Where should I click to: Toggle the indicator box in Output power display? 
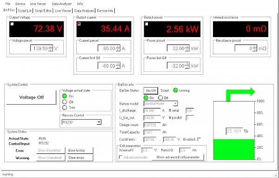(x=146, y=24)
